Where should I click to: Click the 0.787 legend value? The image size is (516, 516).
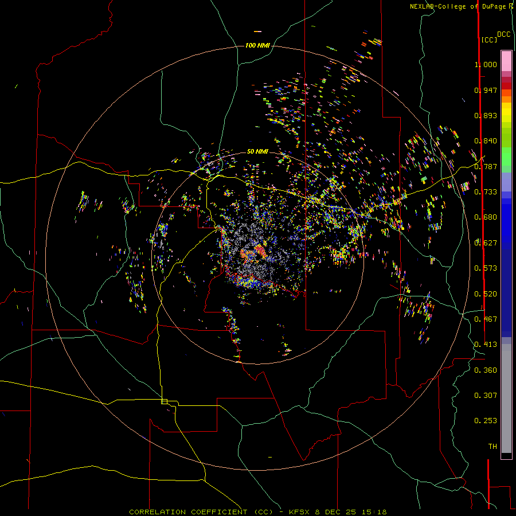[x=486, y=166]
